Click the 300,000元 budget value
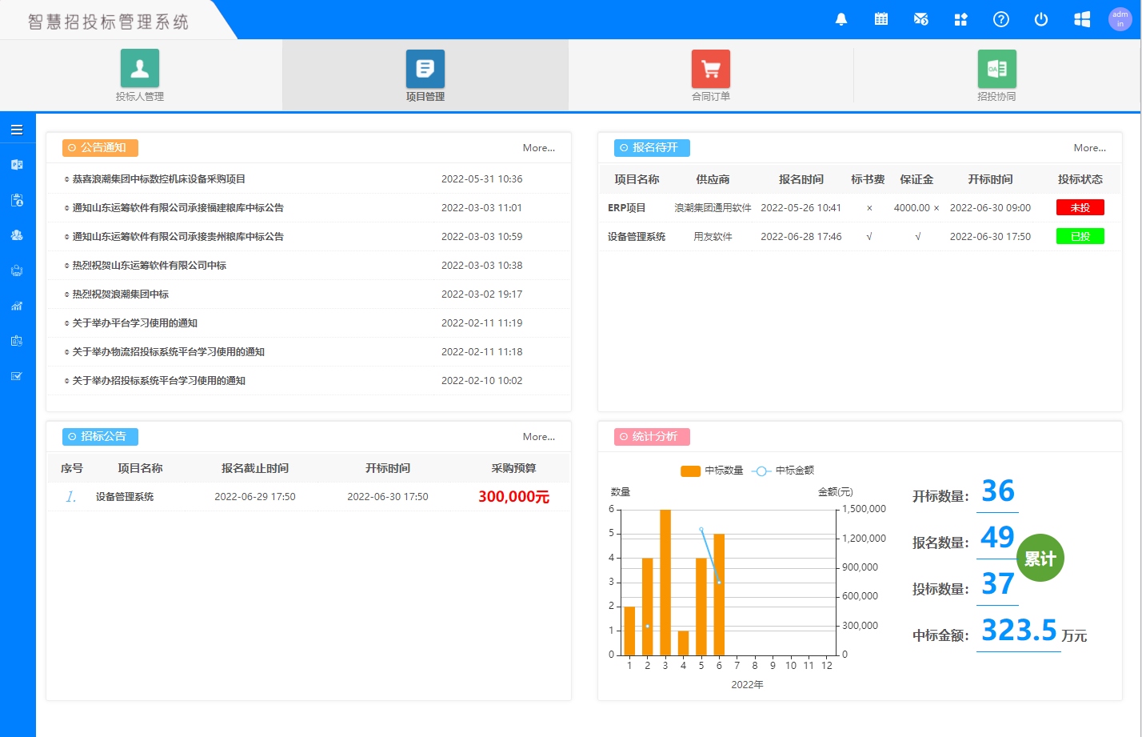The image size is (1142, 737). [514, 497]
